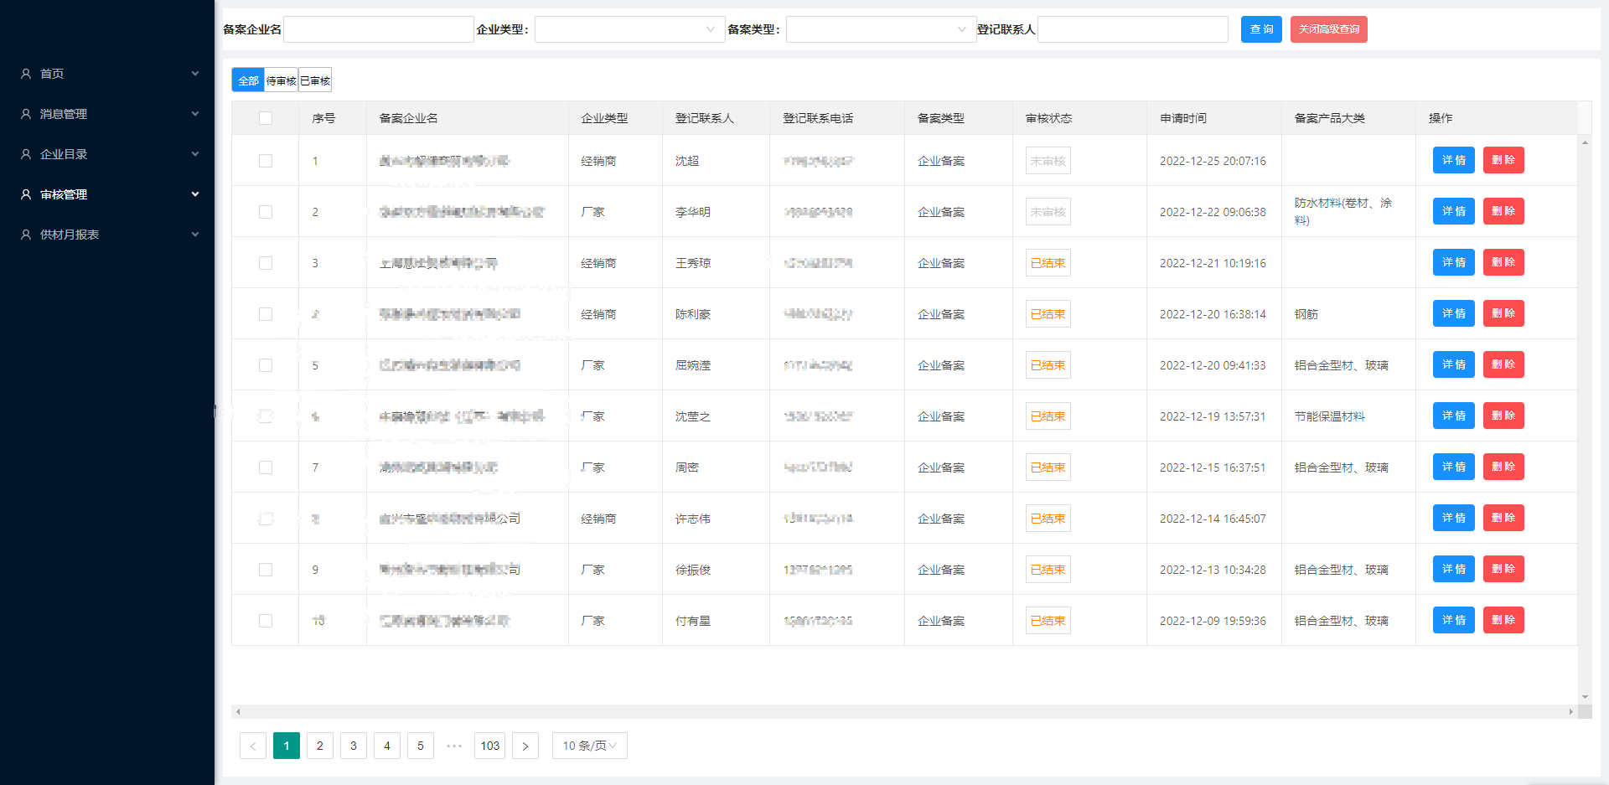
Task: Click the user icon next to 供材月报表
Action: click(26, 235)
